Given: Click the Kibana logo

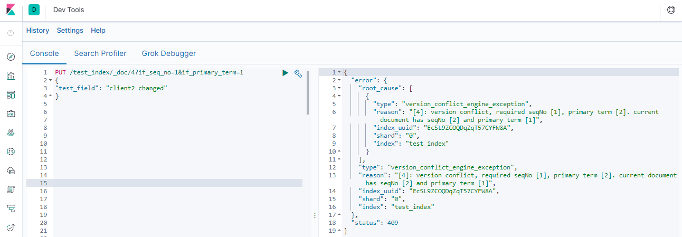Looking at the screenshot, I should coord(11,10).
